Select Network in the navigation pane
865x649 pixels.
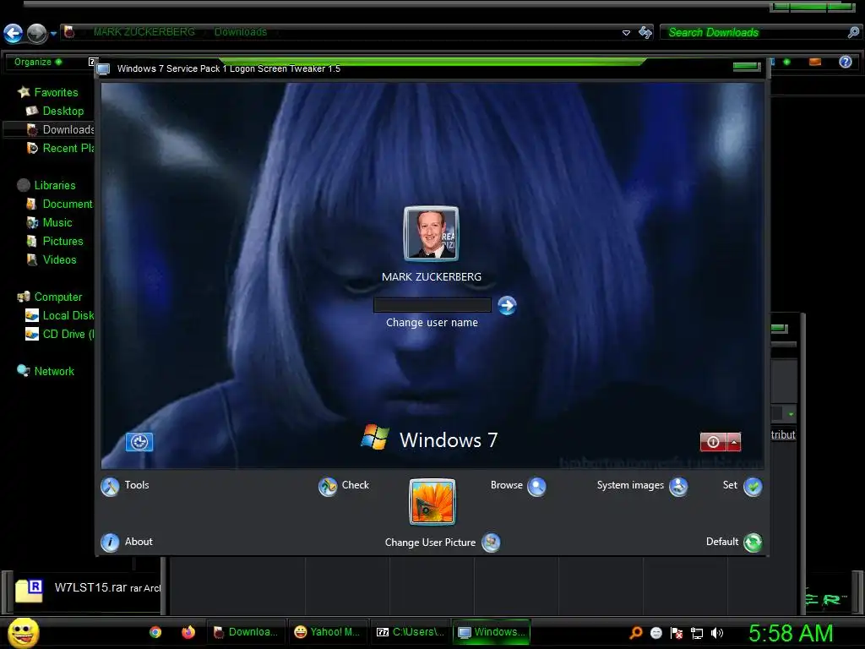point(54,372)
